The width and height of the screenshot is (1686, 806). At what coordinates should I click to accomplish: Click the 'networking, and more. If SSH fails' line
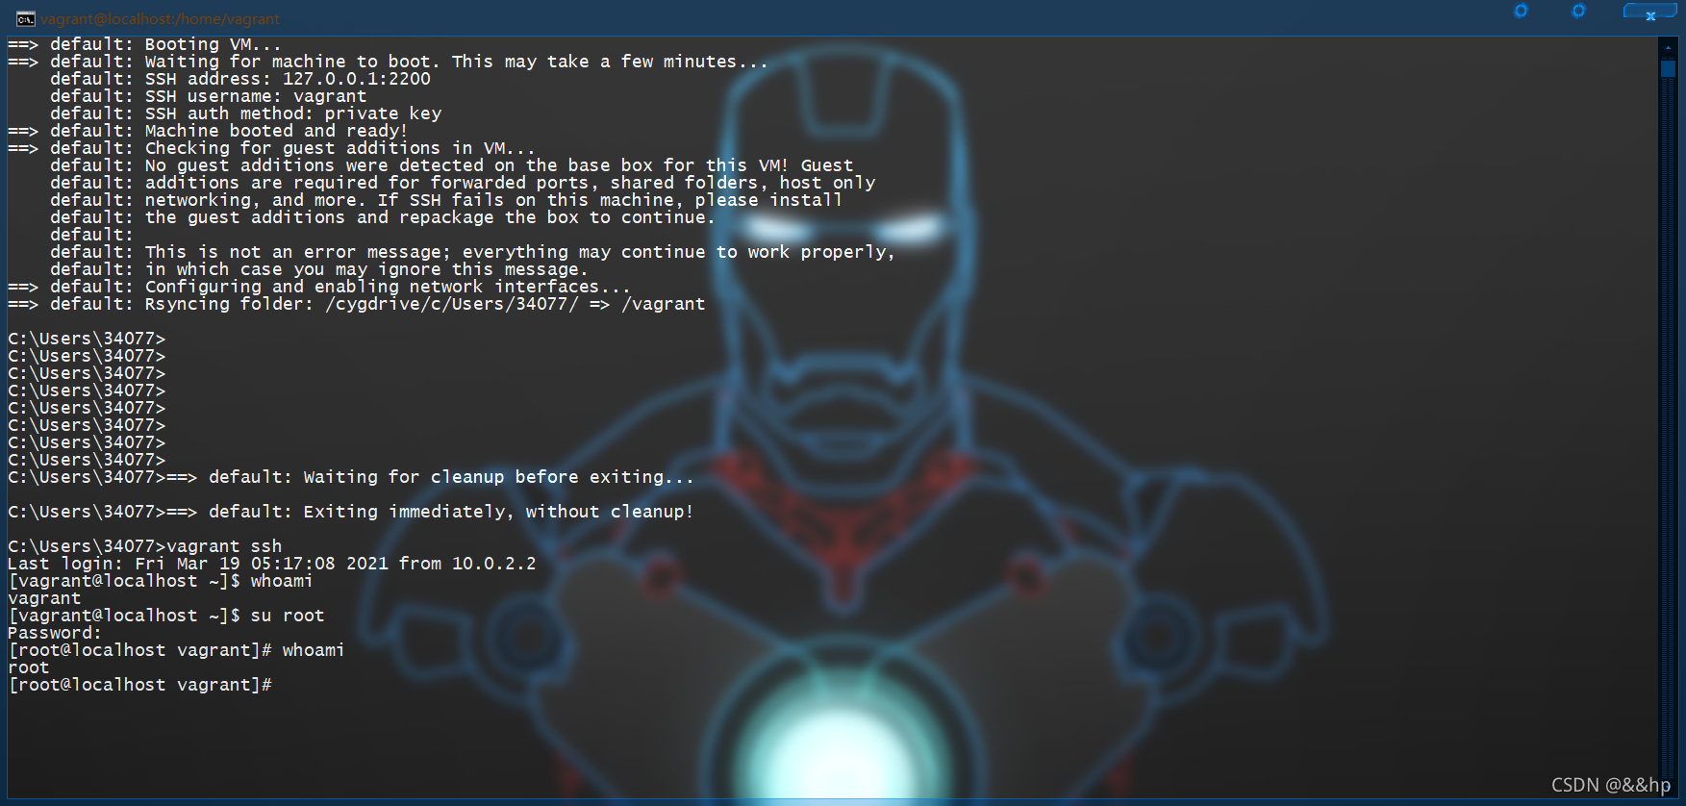click(x=446, y=200)
